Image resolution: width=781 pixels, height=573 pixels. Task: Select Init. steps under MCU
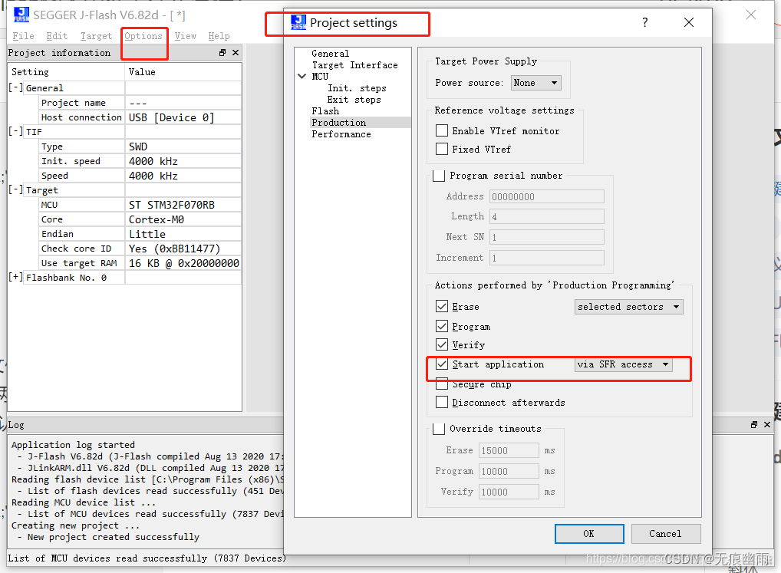click(357, 88)
